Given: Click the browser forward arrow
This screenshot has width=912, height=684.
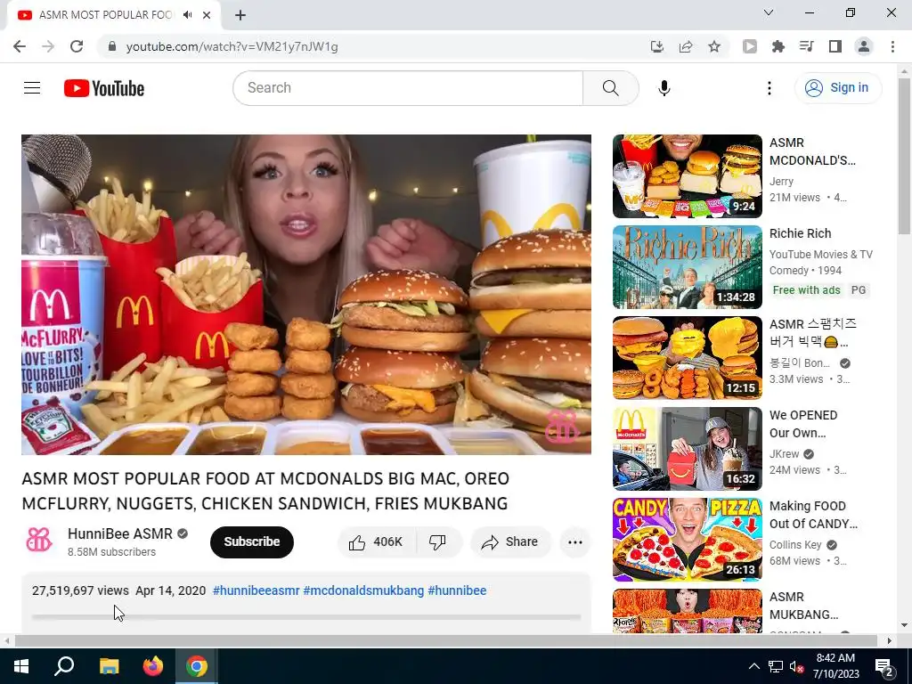Looking at the screenshot, I should pos(48,46).
